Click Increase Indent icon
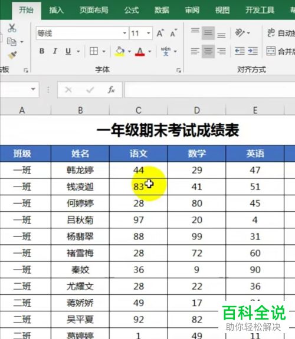The height and width of the screenshot is (339, 295). click(x=253, y=51)
